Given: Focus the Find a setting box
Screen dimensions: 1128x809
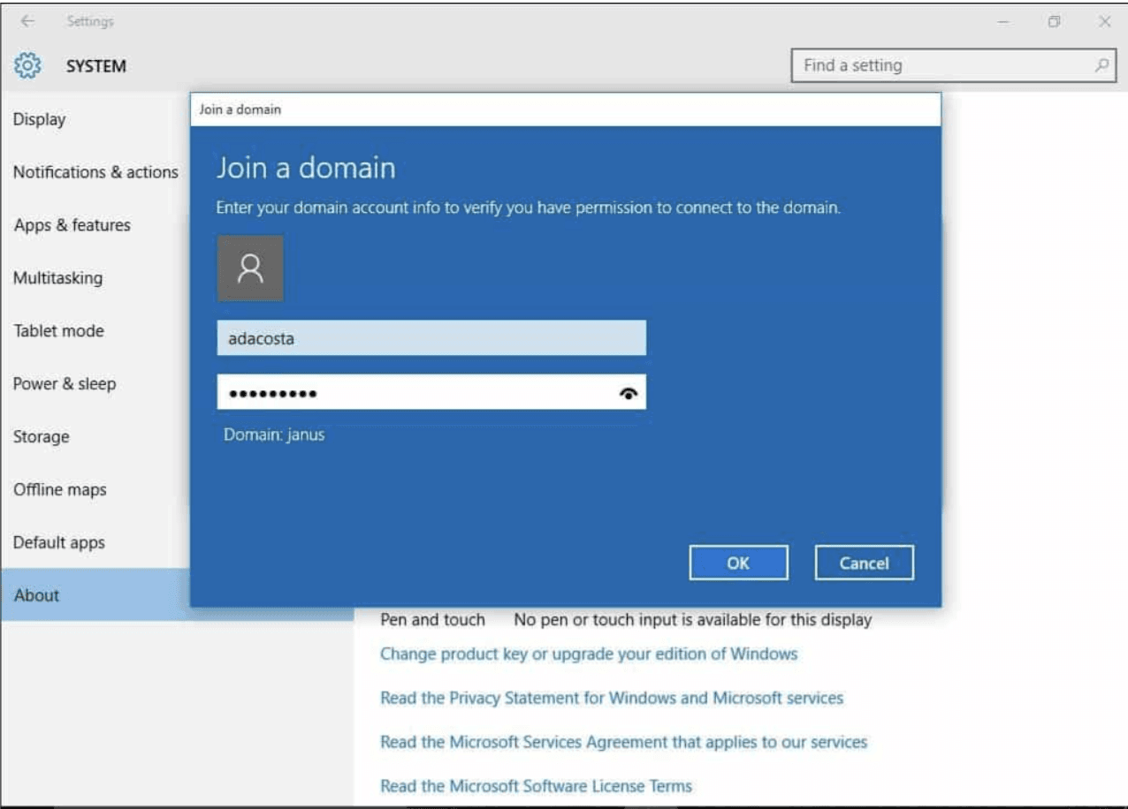Looking at the screenshot, I should pos(952,65).
